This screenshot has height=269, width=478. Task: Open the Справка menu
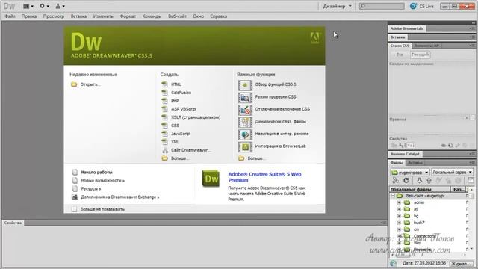pyautogui.click(x=218, y=16)
